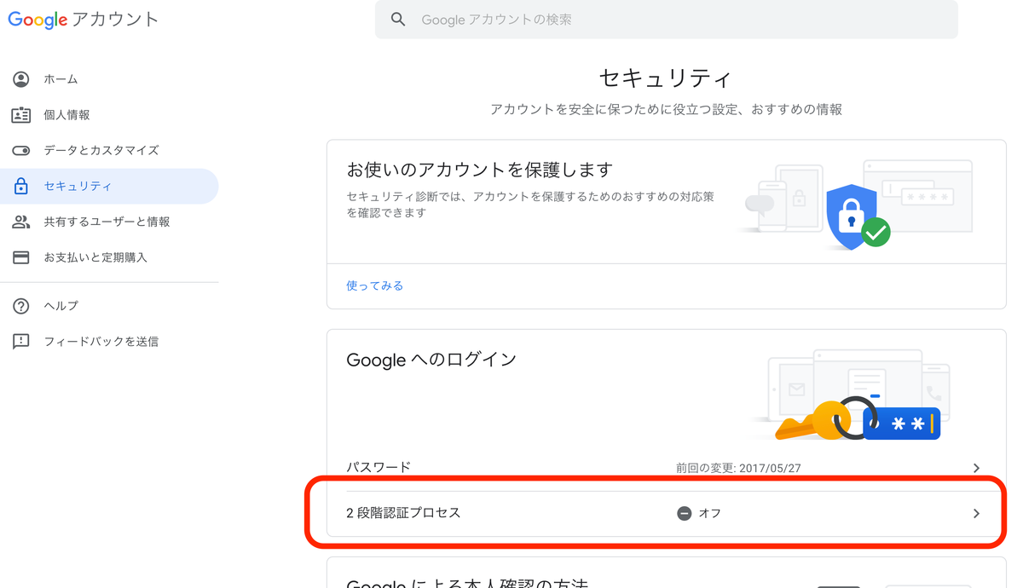Click the 使ってみる link

coord(375,285)
